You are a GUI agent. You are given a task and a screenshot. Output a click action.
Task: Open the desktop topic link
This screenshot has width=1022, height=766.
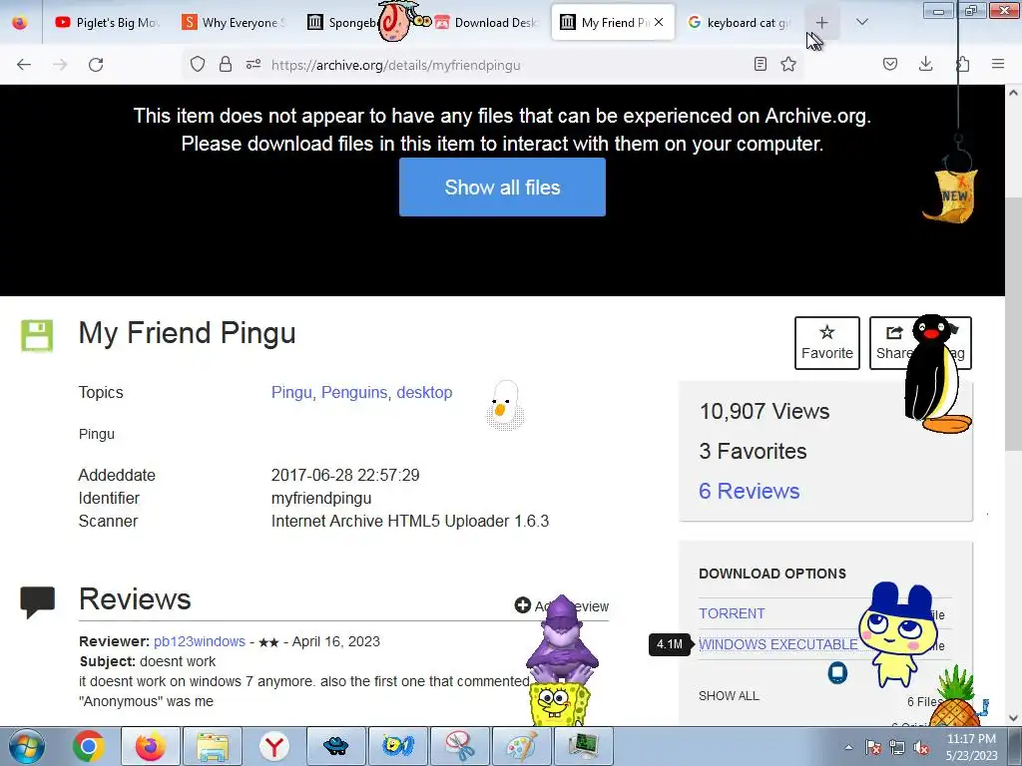tap(424, 392)
